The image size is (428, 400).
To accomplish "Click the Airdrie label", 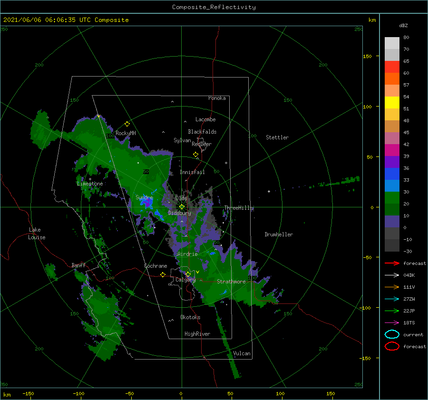I will click(x=187, y=254).
